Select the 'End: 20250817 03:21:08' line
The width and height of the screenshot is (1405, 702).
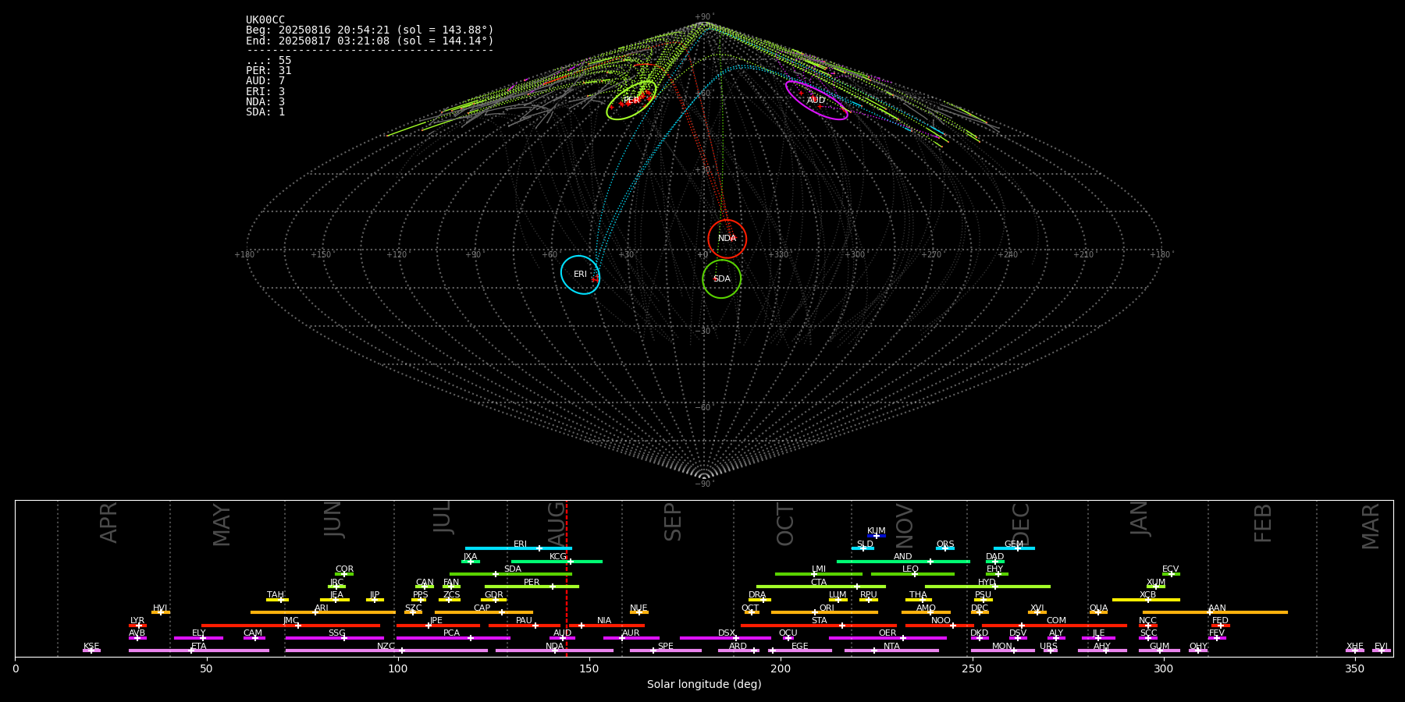click(x=370, y=41)
